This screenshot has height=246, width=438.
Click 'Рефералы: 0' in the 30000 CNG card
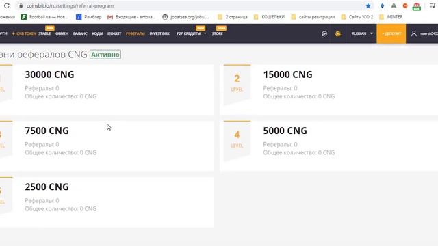[x=42, y=88]
